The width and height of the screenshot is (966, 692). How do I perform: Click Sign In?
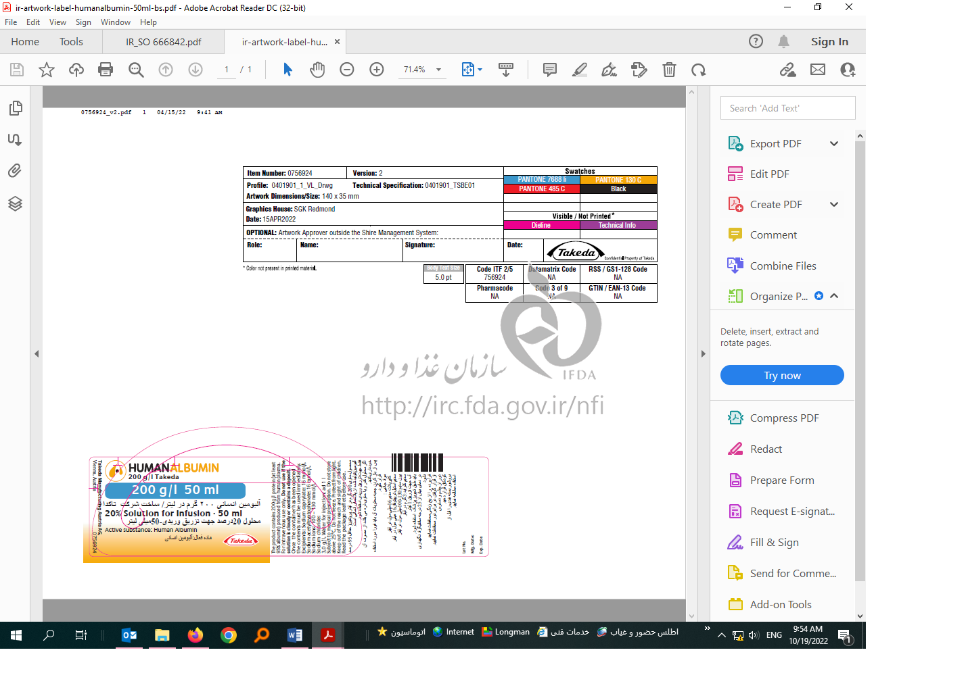[829, 42]
